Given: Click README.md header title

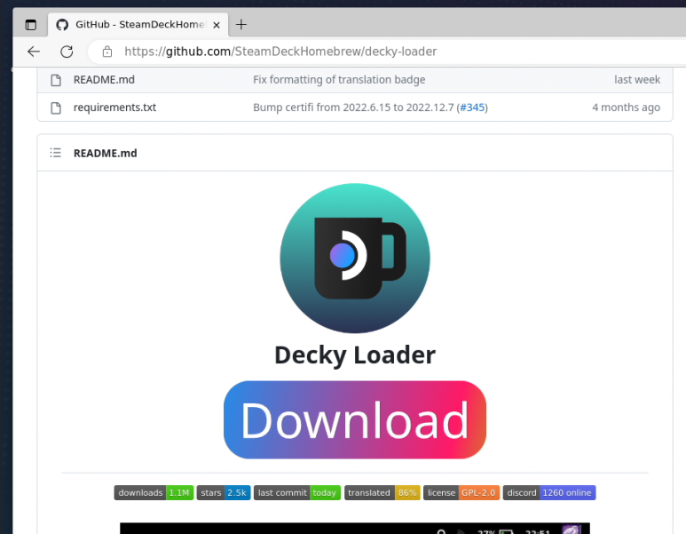Looking at the screenshot, I should (x=105, y=153).
